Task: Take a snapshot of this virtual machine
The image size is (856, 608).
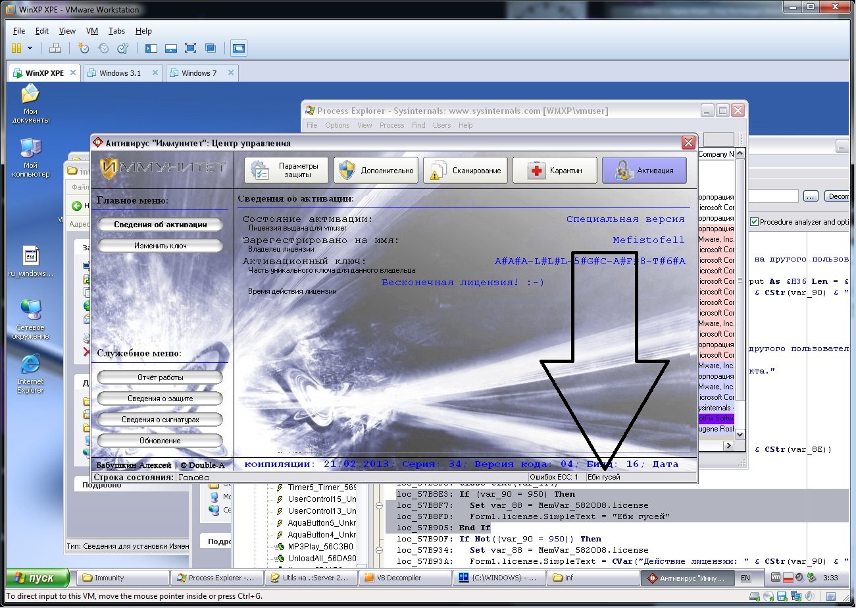Action: (84, 48)
